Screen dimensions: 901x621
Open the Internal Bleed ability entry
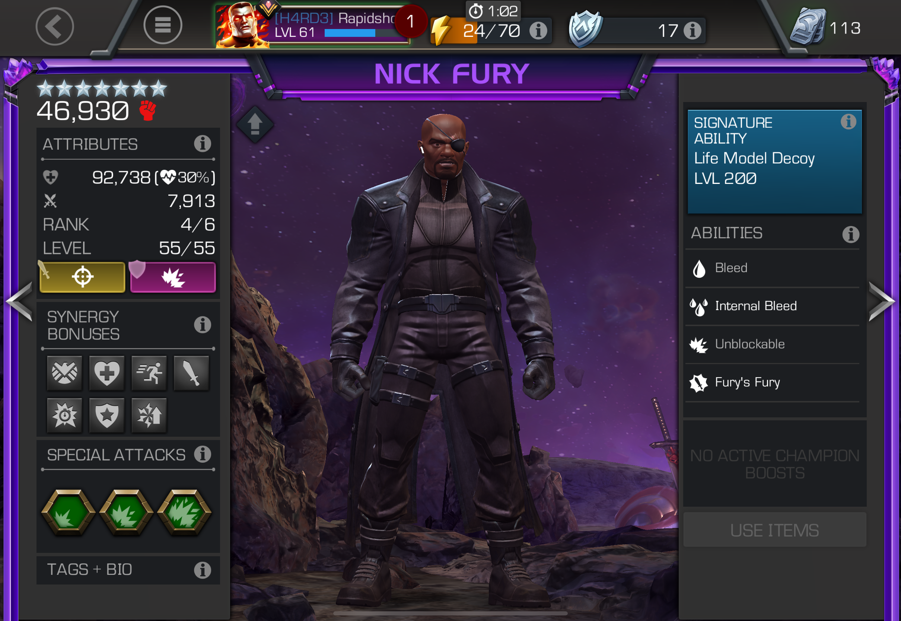click(773, 306)
